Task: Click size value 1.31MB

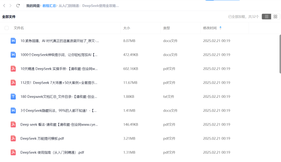Action: (129, 152)
